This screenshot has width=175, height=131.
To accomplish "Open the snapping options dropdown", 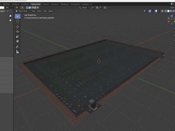I will 101,8.
